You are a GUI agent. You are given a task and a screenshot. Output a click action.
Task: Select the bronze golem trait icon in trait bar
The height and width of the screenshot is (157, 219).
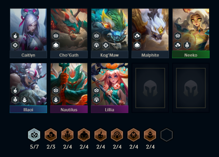click(x=84, y=135)
